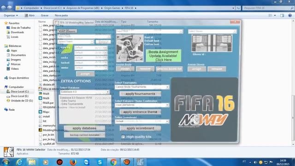Click the kit assign button below winter
295x166 pixels.
tap(85, 74)
